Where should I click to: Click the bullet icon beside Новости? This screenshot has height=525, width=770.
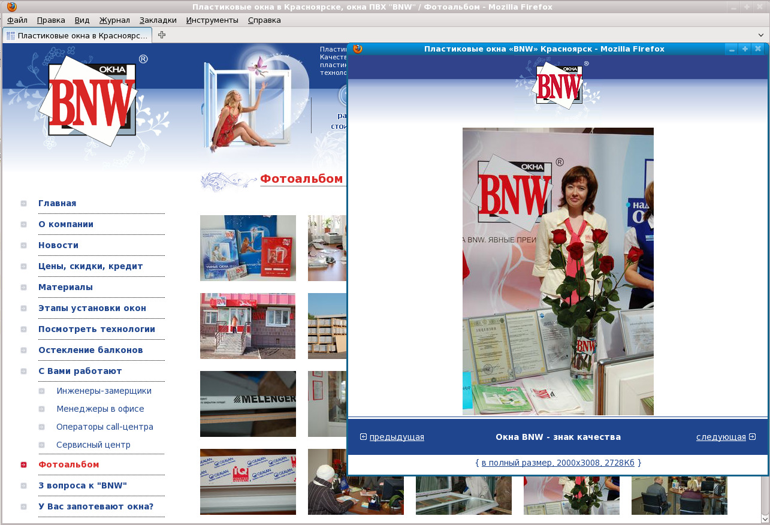[x=23, y=246]
